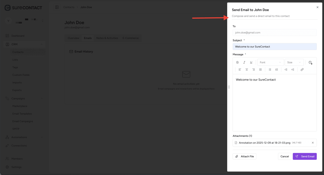Decrease indent in message editor

pyautogui.click(x=286, y=69)
